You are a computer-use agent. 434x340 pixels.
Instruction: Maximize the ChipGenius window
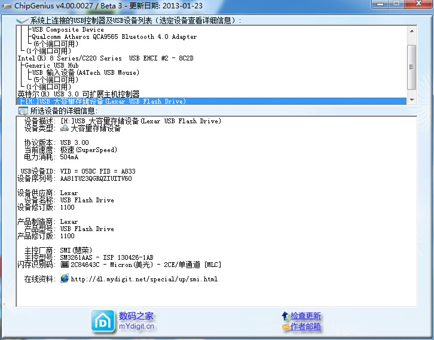coord(396,4)
